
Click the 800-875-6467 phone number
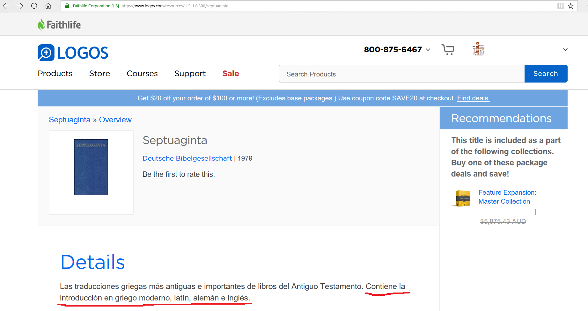[x=393, y=50]
